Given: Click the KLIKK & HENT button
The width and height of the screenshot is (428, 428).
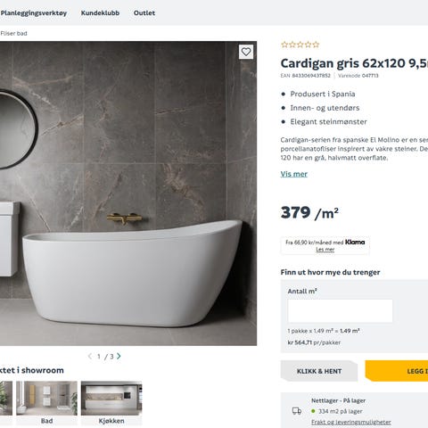Looking at the screenshot, I should pyautogui.click(x=319, y=371).
